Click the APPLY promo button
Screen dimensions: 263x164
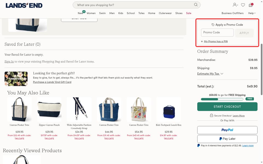(244, 33)
